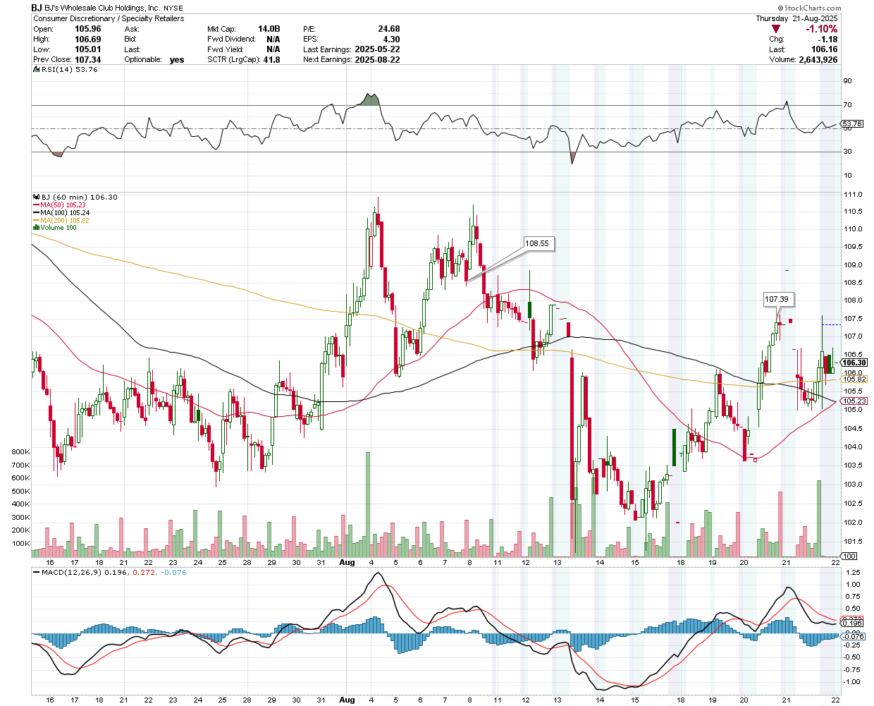The height and width of the screenshot is (706, 874).
Task: Click the RSI(14) legend marker icon
Action: coord(37,69)
